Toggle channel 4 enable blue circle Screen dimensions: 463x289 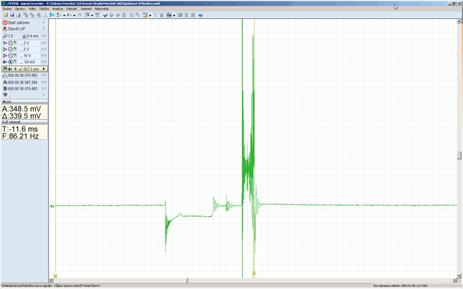pos(11,62)
